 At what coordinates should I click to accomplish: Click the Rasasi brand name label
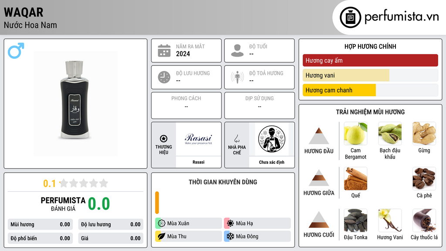pyautogui.click(x=199, y=162)
